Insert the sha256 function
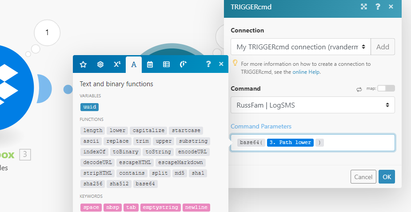The image size is (411, 212). [93, 184]
